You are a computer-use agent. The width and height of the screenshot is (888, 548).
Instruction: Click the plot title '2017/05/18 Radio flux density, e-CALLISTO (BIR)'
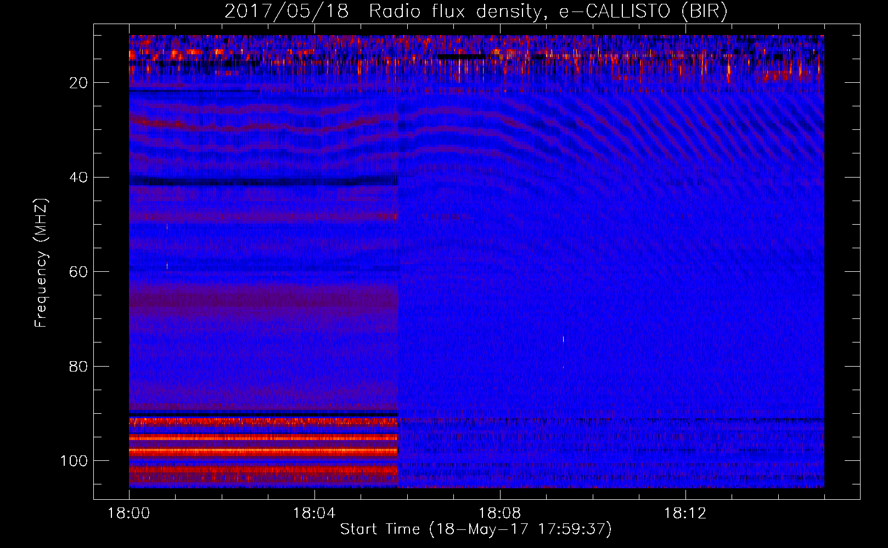(x=476, y=12)
